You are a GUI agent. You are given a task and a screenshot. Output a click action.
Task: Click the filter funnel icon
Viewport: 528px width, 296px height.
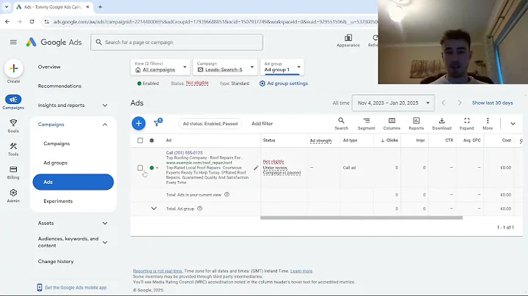157,123
